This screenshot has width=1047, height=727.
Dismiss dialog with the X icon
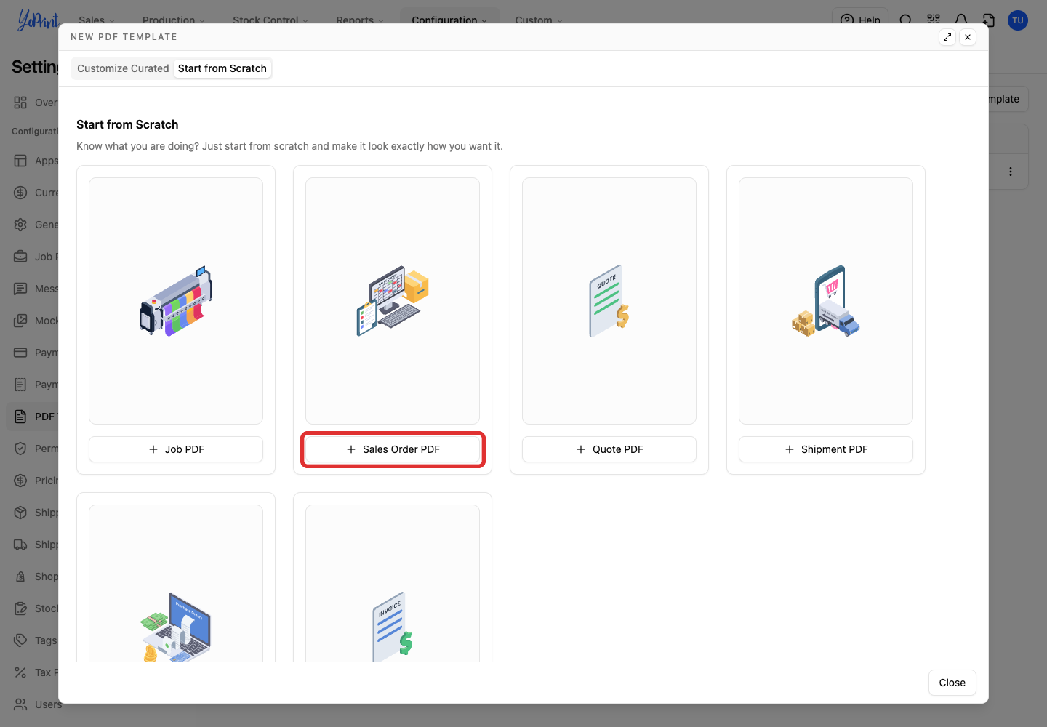pyautogui.click(x=968, y=37)
